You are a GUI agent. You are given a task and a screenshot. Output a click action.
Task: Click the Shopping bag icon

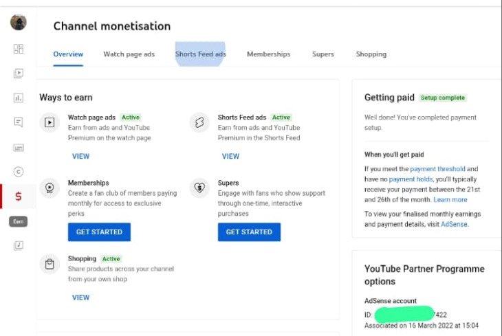pyautogui.click(x=50, y=264)
